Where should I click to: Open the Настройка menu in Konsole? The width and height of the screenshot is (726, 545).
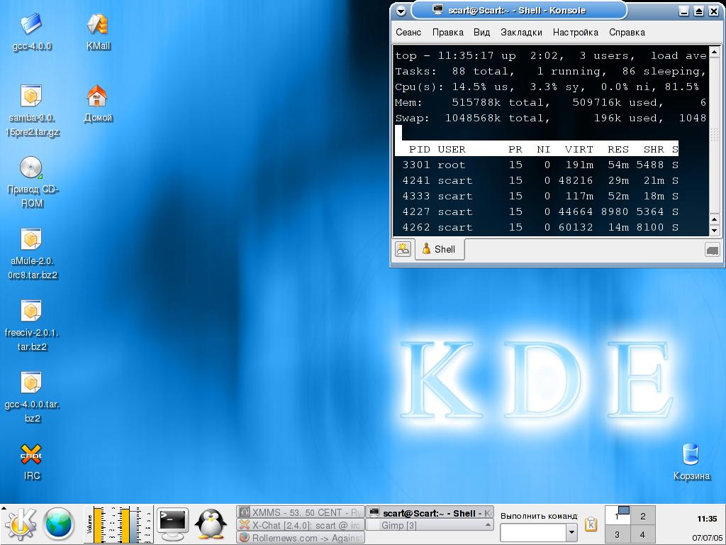[575, 32]
